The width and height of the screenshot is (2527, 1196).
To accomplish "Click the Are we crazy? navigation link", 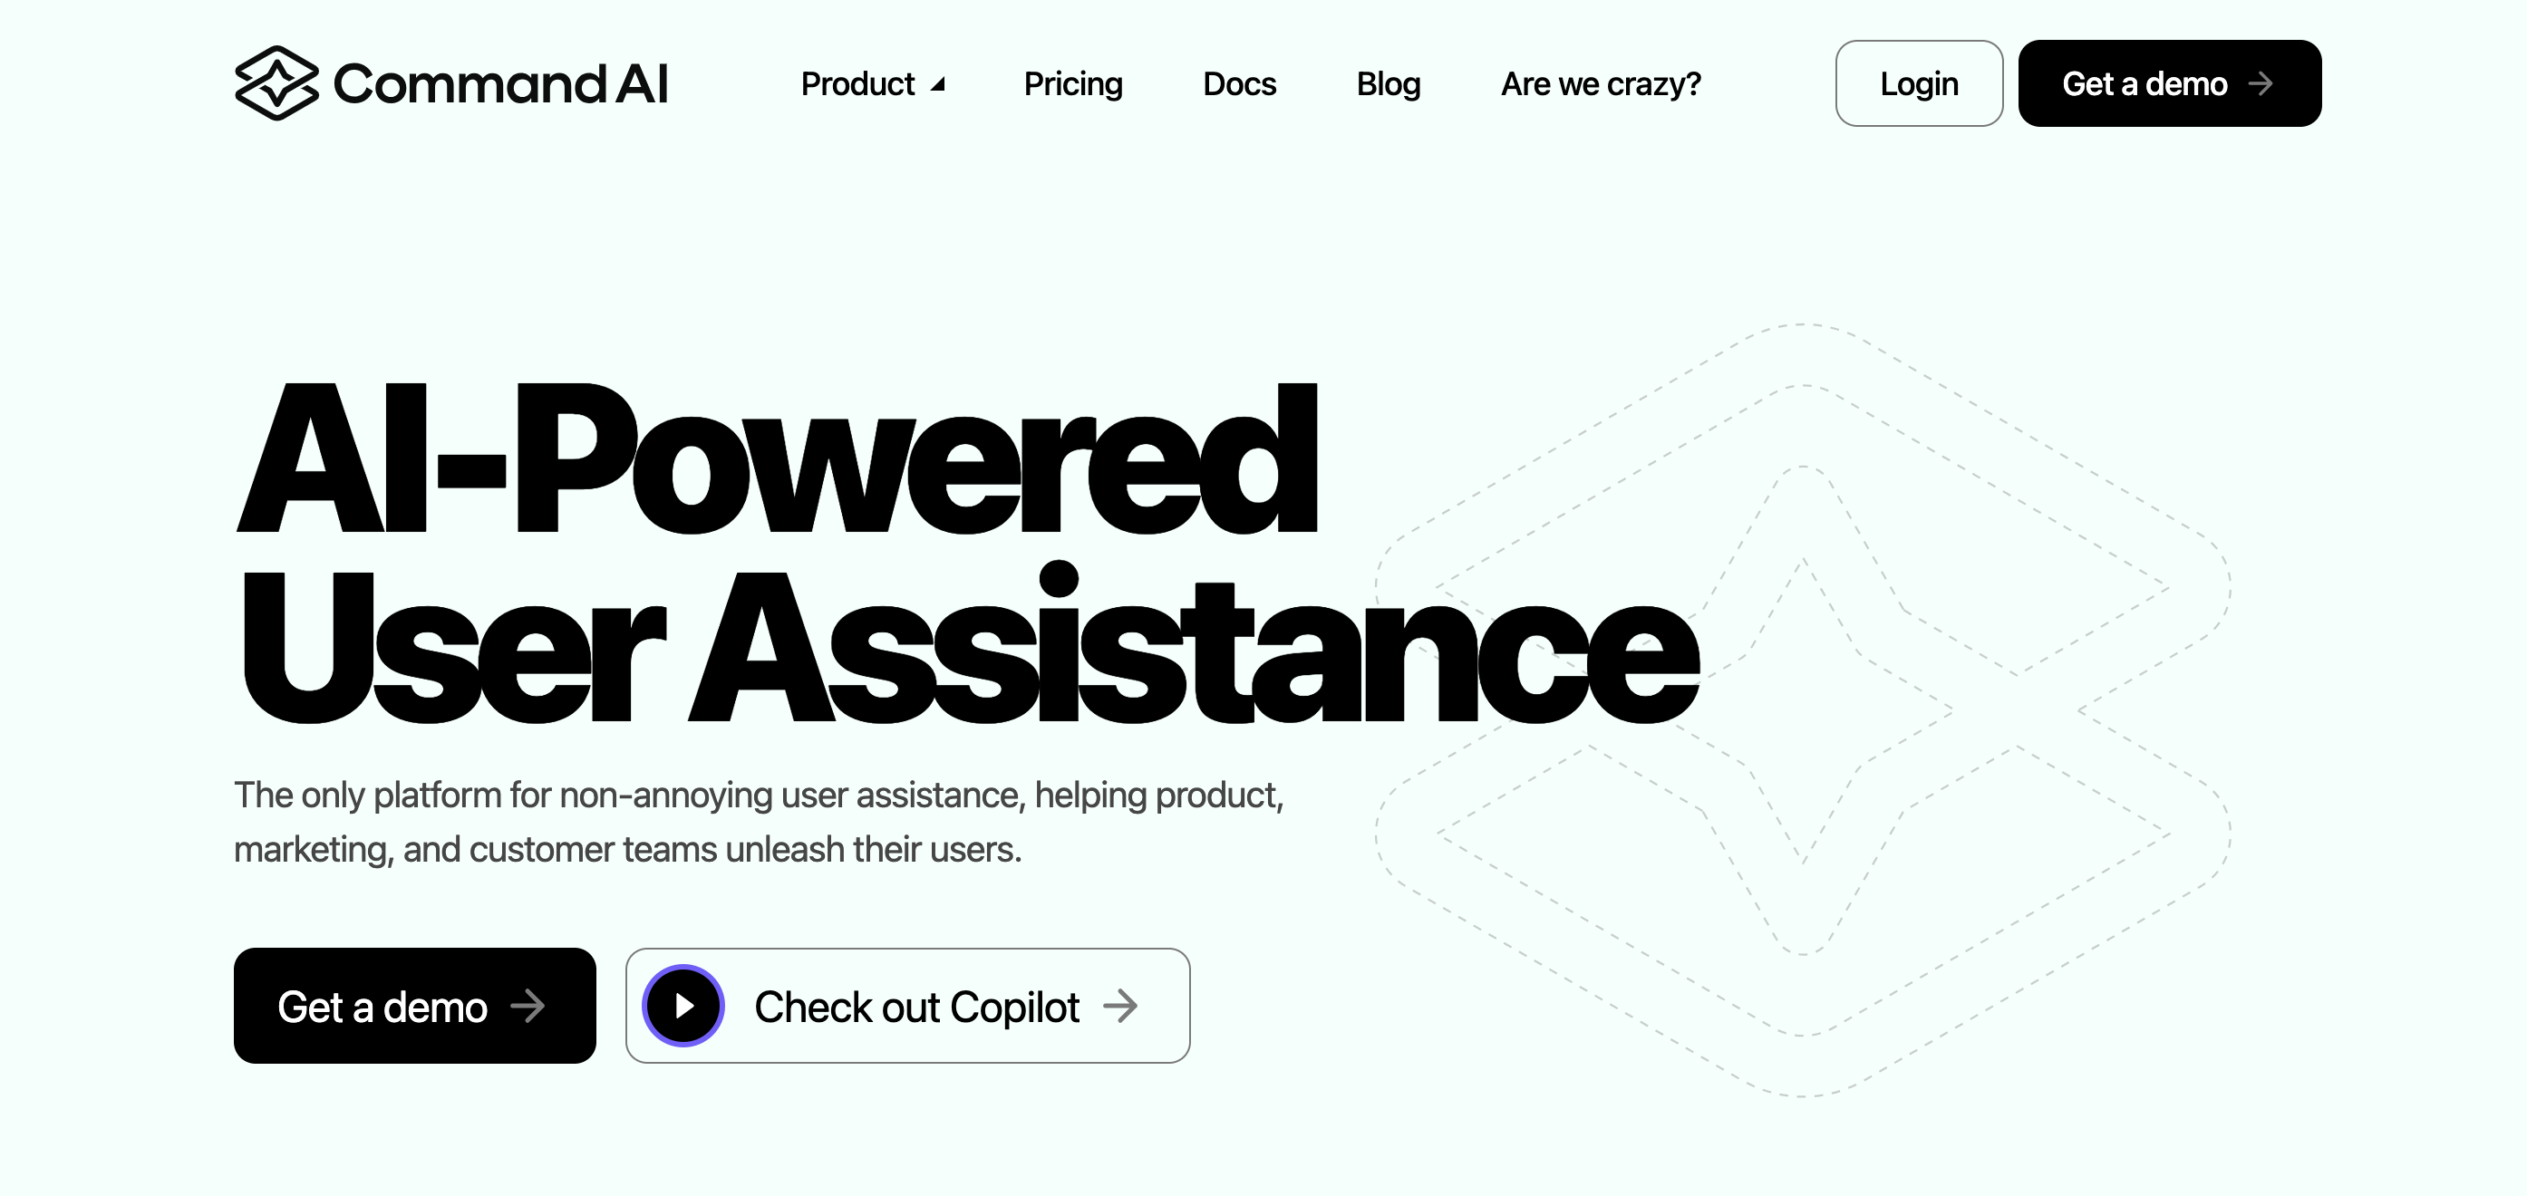I will 1601,84.
